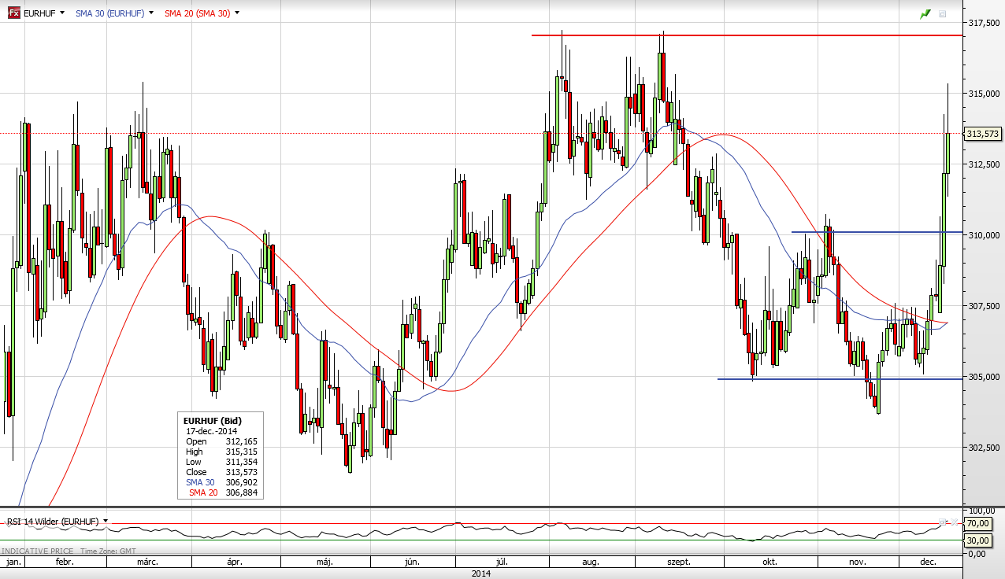Image resolution: width=1005 pixels, height=579 pixels.
Task: Click the SMA 30 306,902 value row
Action: point(221,482)
